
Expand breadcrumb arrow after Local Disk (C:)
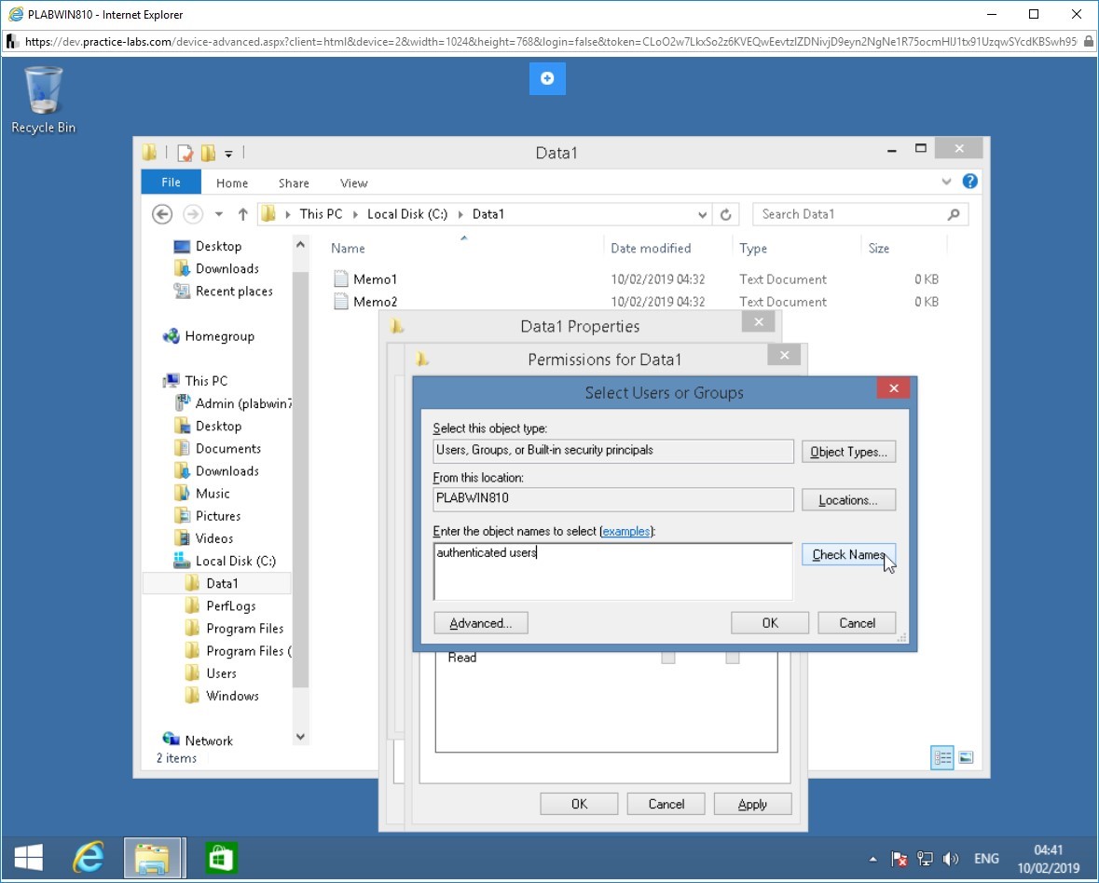point(460,214)
